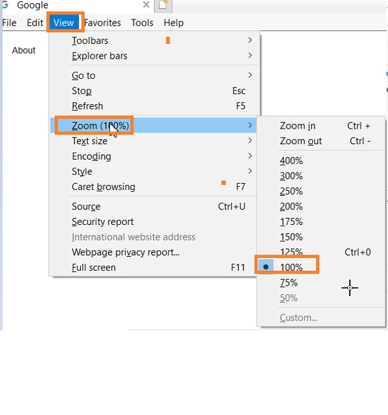This screenshot has width=388, height=415.
Task: Open Webpage privacy report
Action: point(125,252)
